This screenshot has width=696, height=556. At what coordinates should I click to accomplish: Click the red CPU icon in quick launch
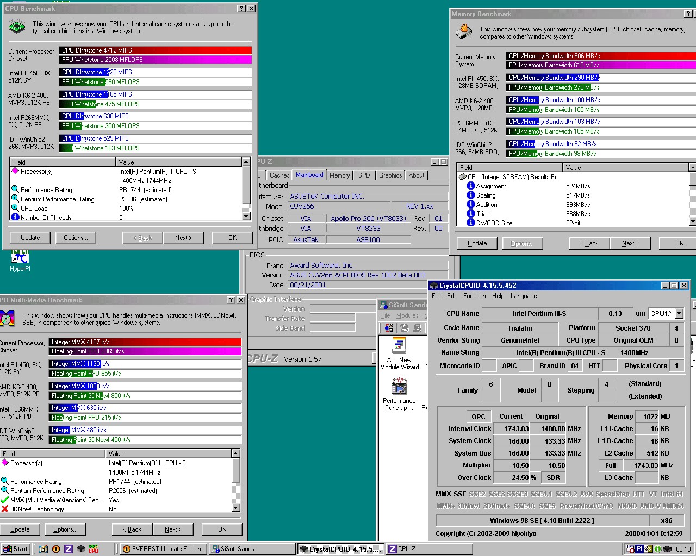94,549
